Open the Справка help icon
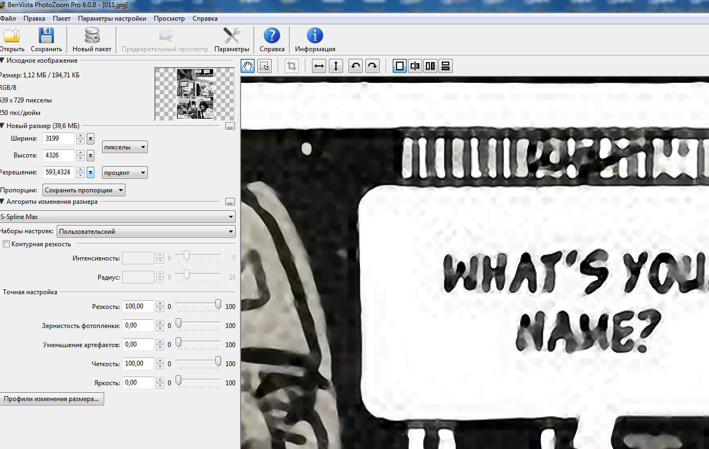Screen dimensions: 709x449 (x=272, y=36)
